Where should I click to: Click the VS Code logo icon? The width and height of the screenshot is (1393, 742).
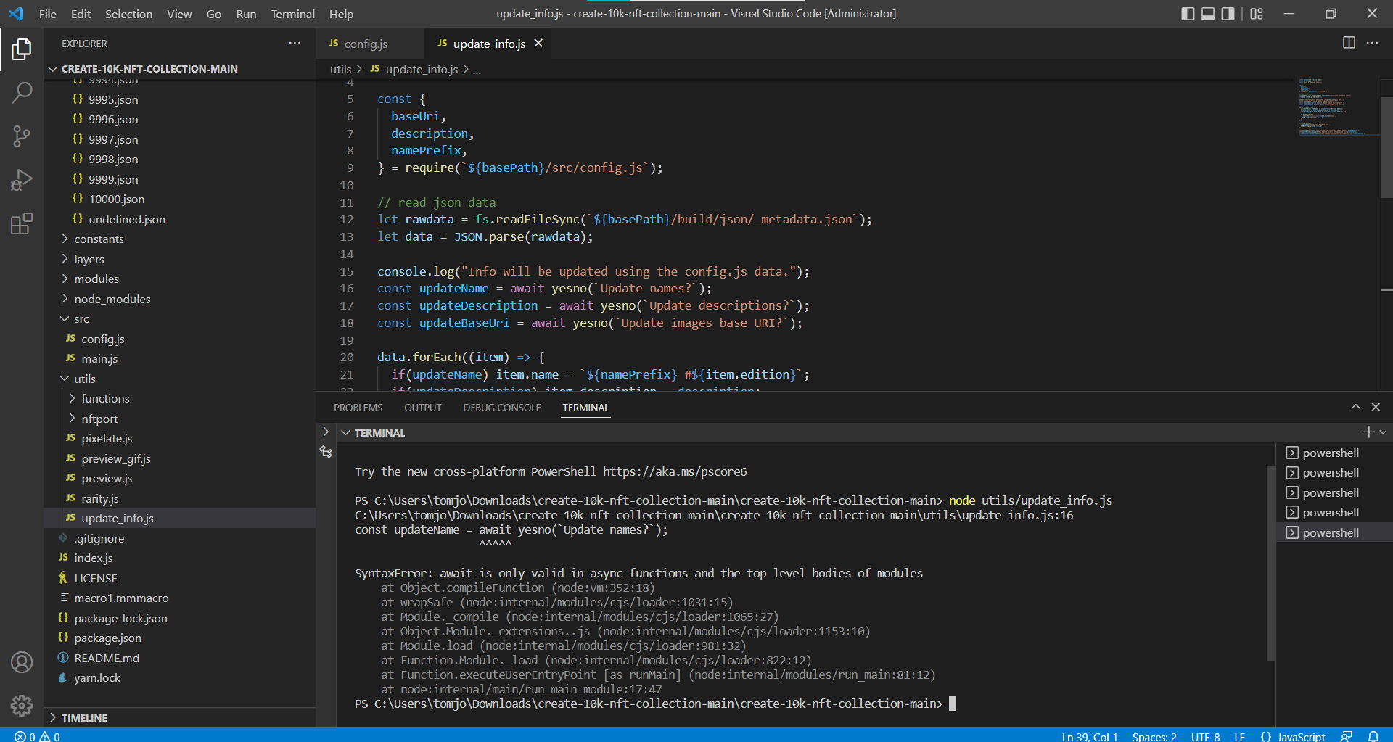click(16, 14)
